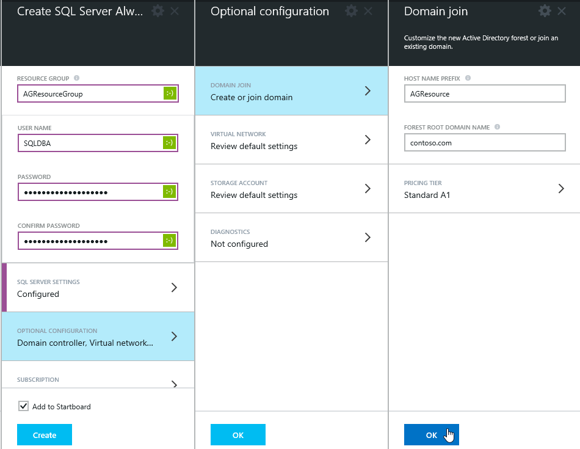
Task: Toggle the Add to Startboard checkbox
Action: coord(24,406)
